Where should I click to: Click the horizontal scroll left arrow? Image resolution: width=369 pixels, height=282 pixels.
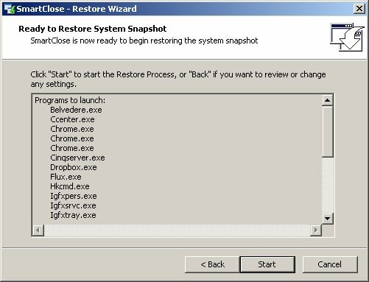[38, 230]
